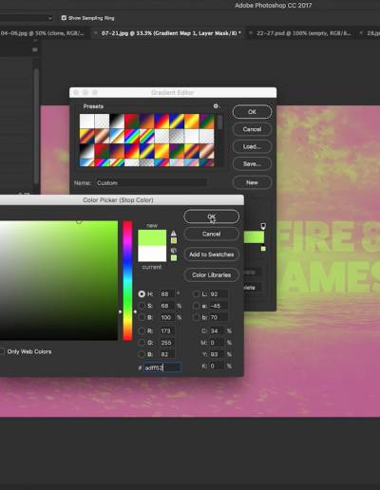The image size is (380, 490).
Task: Click Cancel in the Color Picker dialog
Action: [212, 234]
